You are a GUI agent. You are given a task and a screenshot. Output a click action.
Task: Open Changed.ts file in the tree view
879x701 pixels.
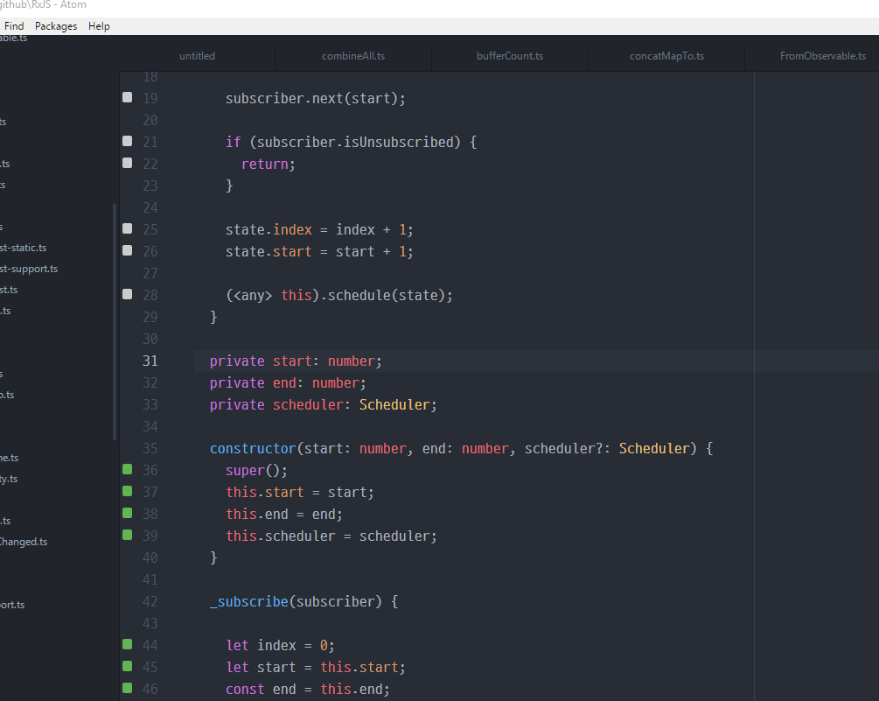coord(24,542)
